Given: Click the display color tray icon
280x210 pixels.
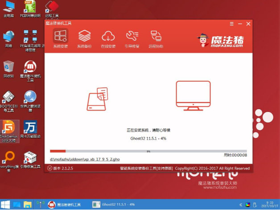Looking at the screenshot, I should click(248, 205).
